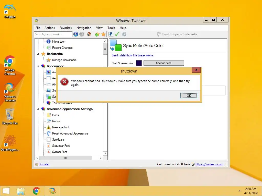Click the Use for Aero button
This screenshot has width=262, height=196.
(x=163, y=63)
